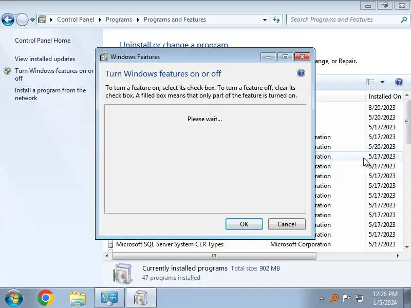Select Control Panel in the breadcrumb path
411x308 pixels.
coord(76,20)
